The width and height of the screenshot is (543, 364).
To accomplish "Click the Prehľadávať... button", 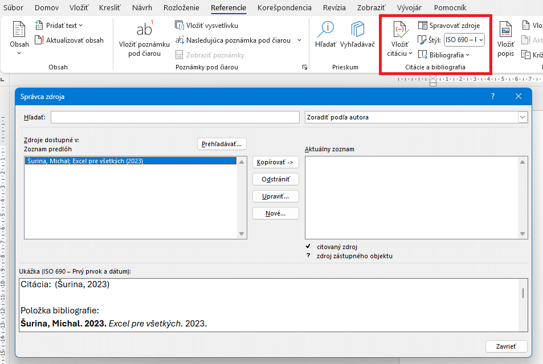I will [x=222, y=144].
